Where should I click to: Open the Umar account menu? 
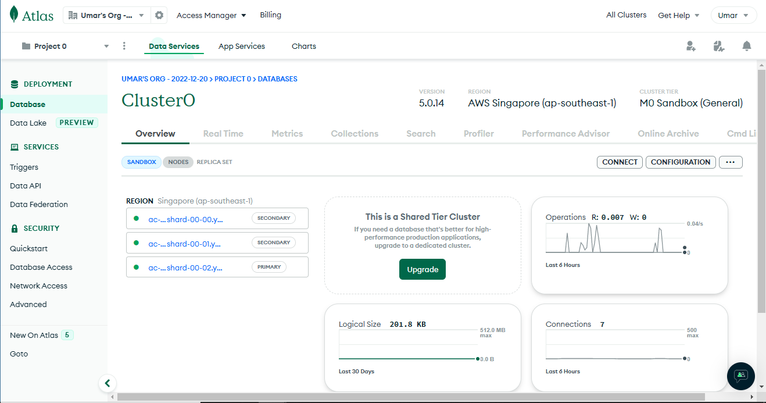coord(733,15)
